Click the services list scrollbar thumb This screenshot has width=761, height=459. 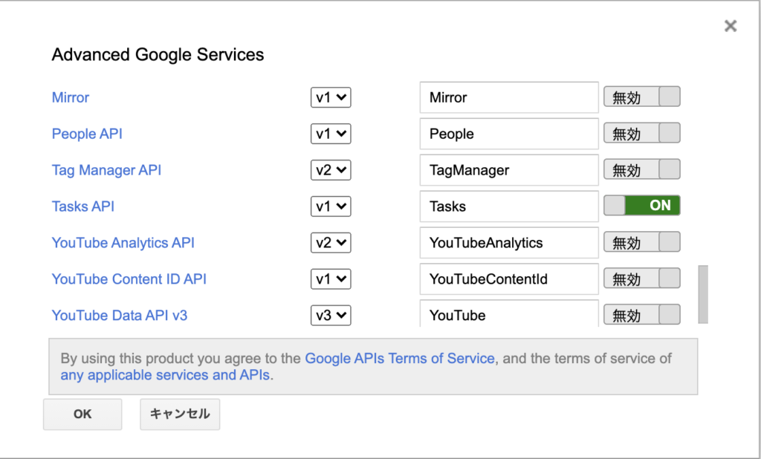click(703, 294)
